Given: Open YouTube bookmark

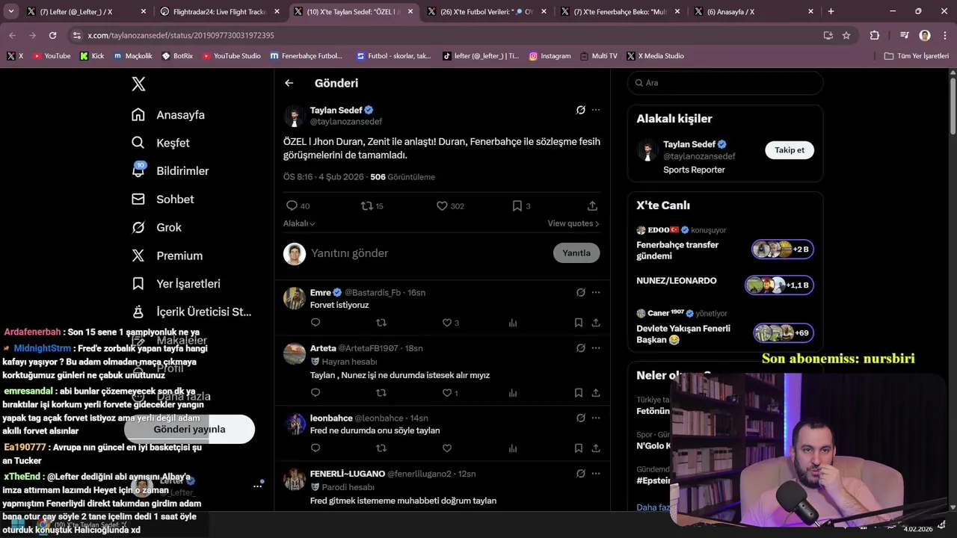Looking at the screenshot, I should pyautogui.click(x=52, y=56).
